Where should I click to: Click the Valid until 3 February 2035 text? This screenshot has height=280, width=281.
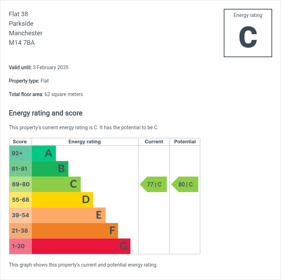(39, 67)
